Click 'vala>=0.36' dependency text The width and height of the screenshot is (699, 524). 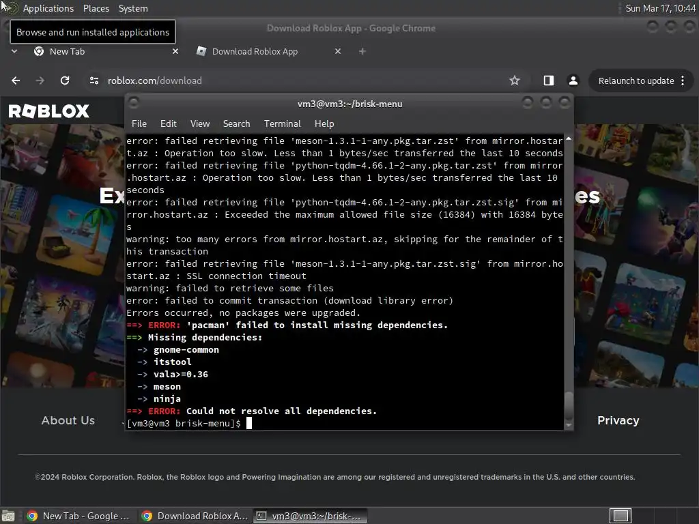[x=180, y=375]
